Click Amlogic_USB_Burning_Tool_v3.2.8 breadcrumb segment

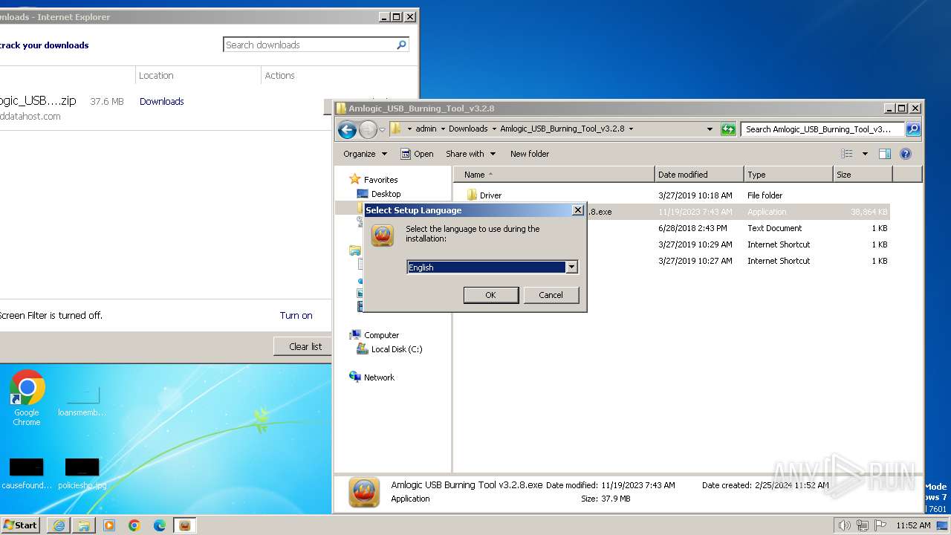562,129
